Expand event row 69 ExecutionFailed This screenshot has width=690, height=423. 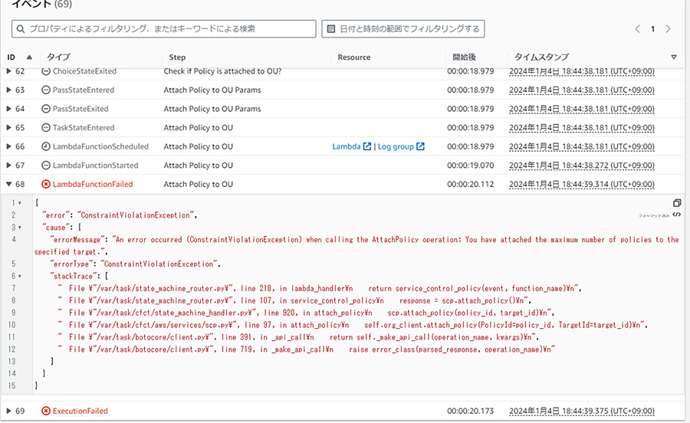(8, 412)
